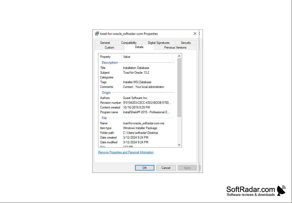Click the Title property label
292x203 pixels.
click(x=103, y=68)
